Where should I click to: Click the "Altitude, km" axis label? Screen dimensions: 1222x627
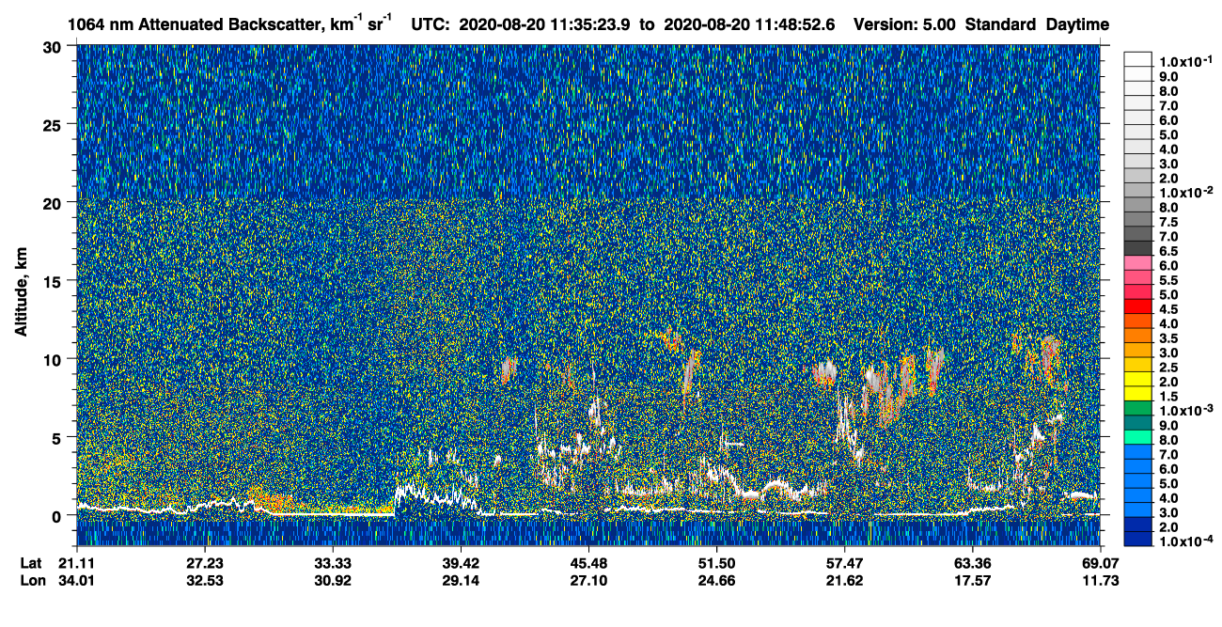point(21,294)
